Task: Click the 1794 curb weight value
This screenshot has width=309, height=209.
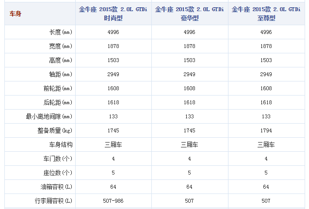Action: [266, 130]
